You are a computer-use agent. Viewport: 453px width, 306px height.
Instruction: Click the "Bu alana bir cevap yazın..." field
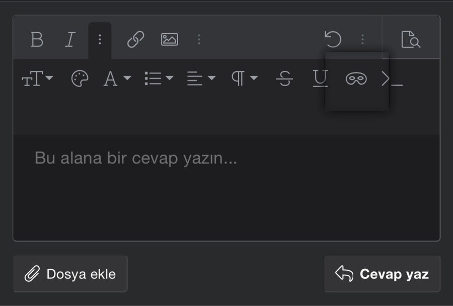[226, 186]
